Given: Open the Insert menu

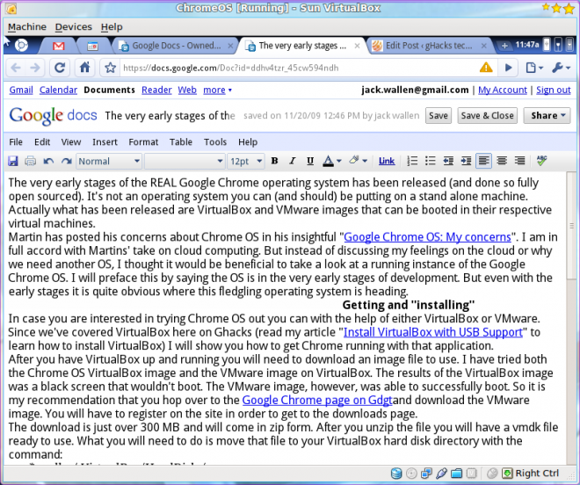Looking at the screenshot, I should coord(105,141).
